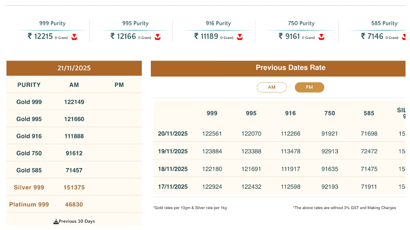The width and height of the screenshot is (410, 230).
Task: Click the download icon beside Previous 30 Days
Action: [x=56, y=221]
